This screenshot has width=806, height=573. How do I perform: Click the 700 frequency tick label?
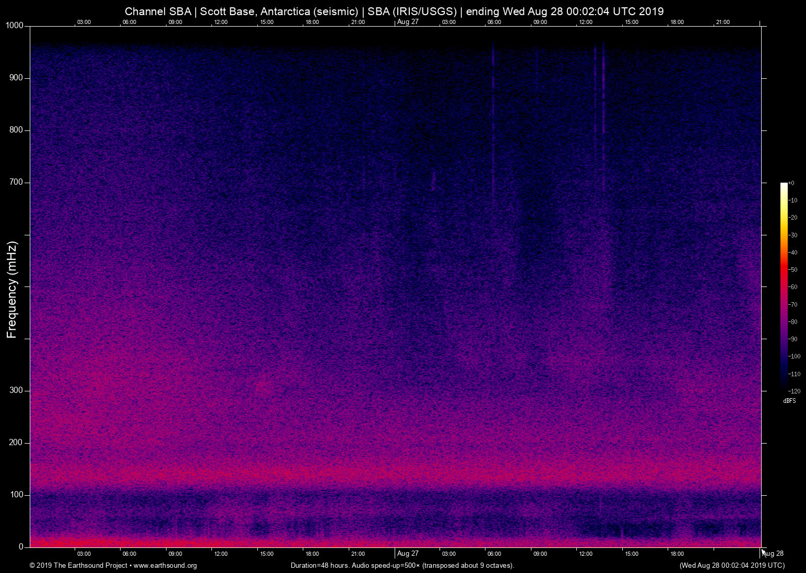click(16, 182)
